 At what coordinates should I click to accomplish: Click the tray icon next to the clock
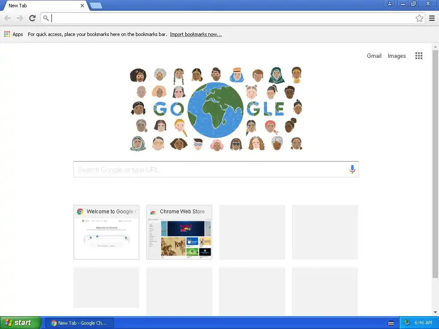407,323
